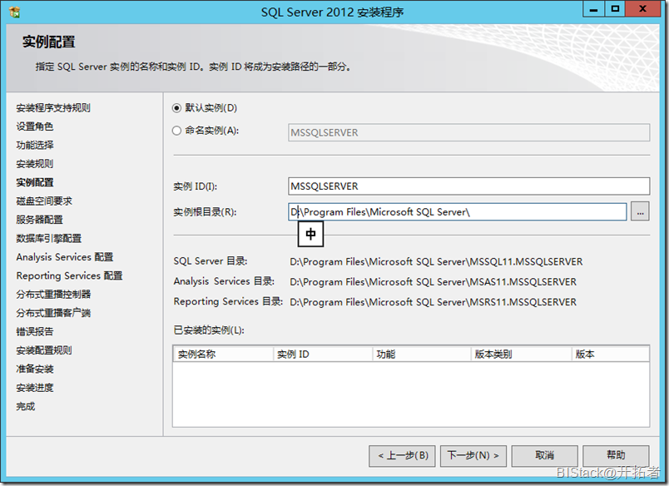The image size is (669, 486).
Task: Select 安装规则 step in sidebar
Action: [35, 164]
